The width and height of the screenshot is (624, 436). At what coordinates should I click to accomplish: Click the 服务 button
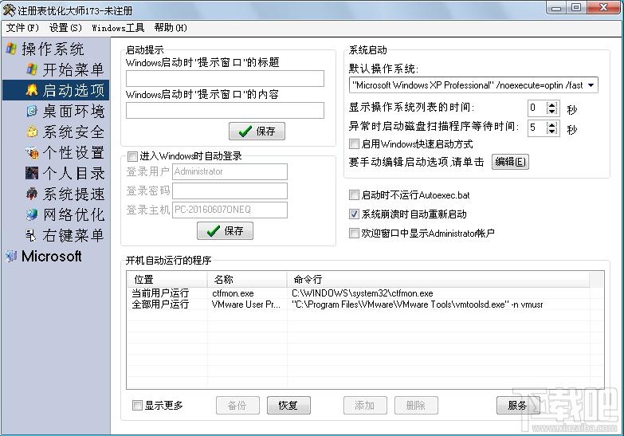(518, 406)
